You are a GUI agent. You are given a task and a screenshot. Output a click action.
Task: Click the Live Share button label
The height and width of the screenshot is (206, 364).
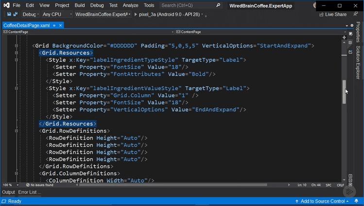[x=336, y=15]
